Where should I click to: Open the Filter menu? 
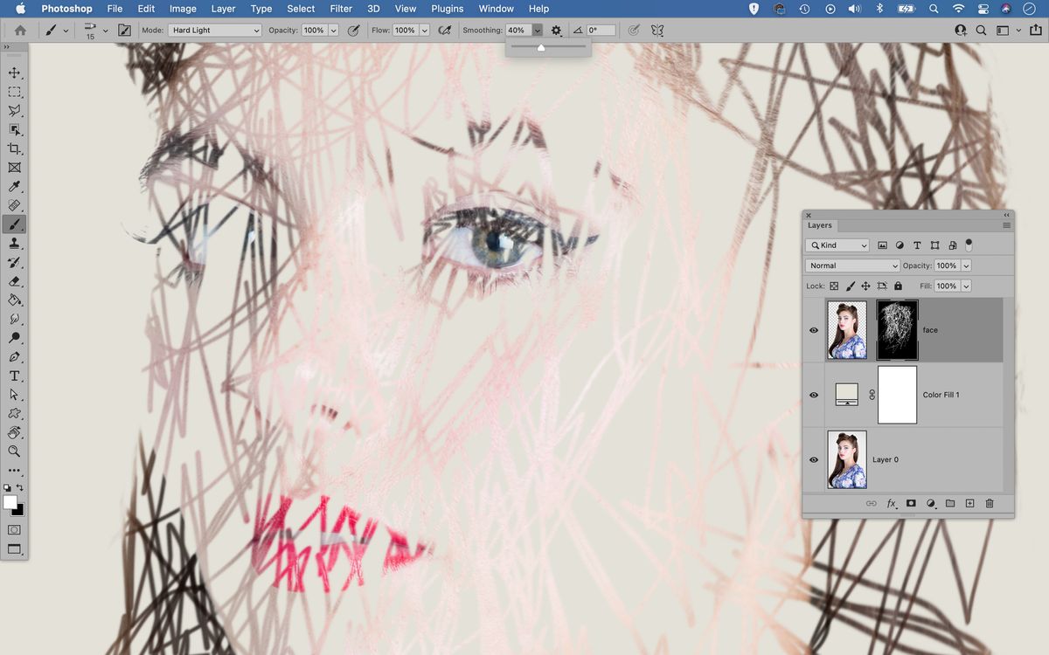341,9
